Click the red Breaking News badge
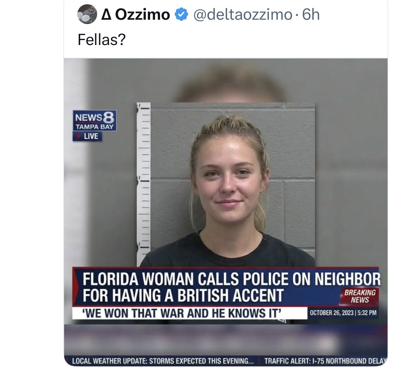 click(360, 296)
